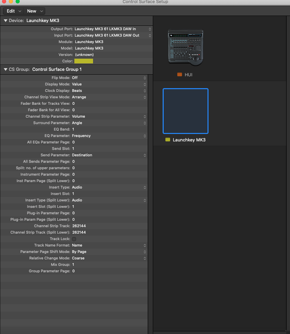
Task: Click the Insert Slot (Split Lower) value
Action: (73, 207)
